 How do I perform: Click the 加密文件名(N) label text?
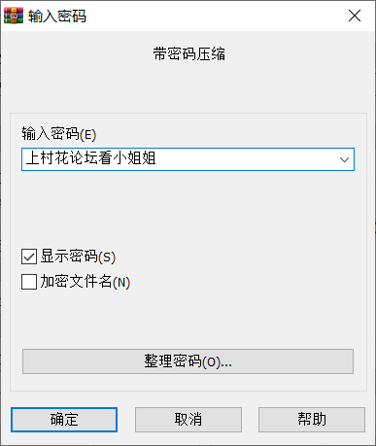pos(85,282)
